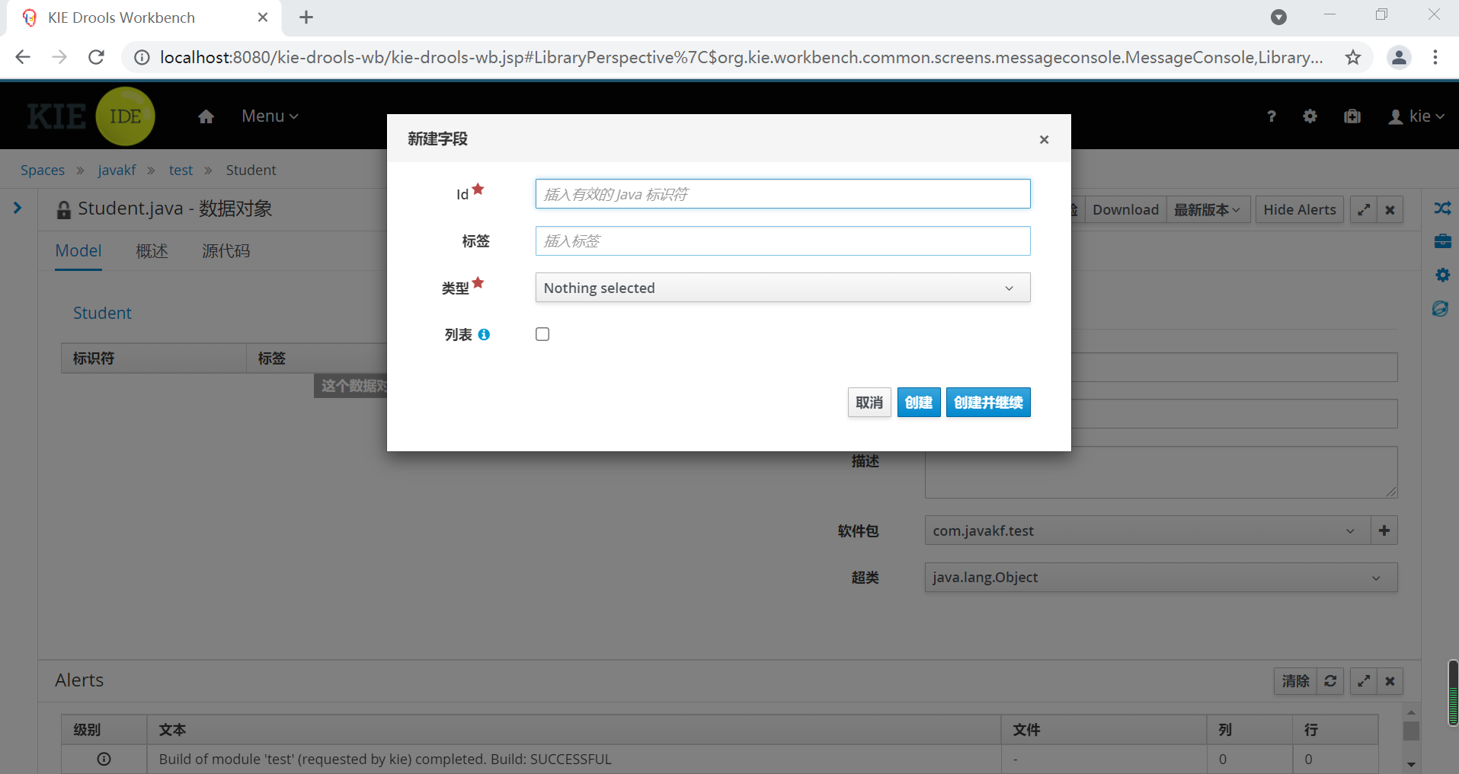Click the plus button next to 软件包
Image resolution: width=1459 pixels, height=774 pixels.
point(1384,530)
